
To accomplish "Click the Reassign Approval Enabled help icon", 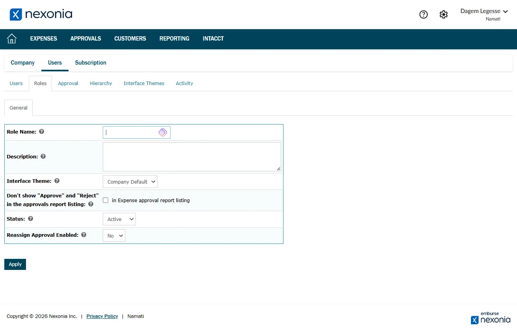I will 84,234.
